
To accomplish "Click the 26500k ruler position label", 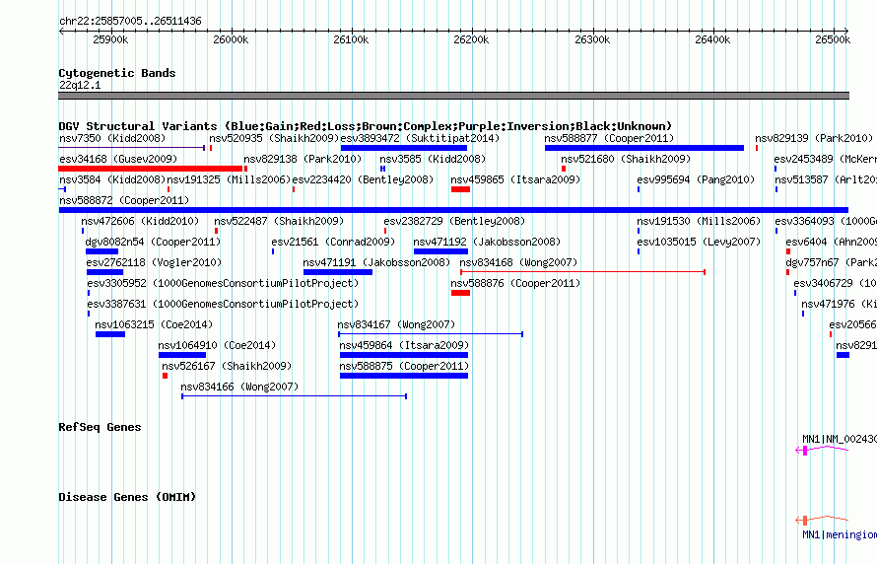I will (x=833, y=39).
